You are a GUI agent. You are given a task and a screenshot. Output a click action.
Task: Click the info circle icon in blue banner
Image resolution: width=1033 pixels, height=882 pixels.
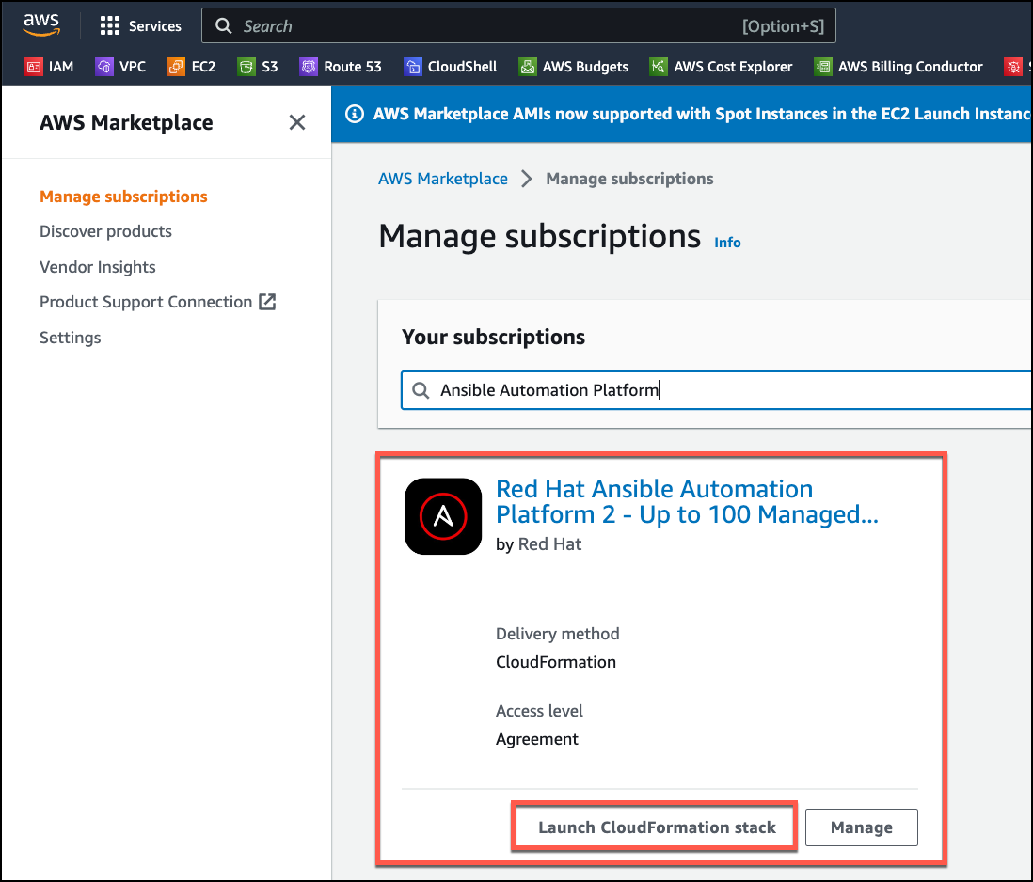click(355, 114)
